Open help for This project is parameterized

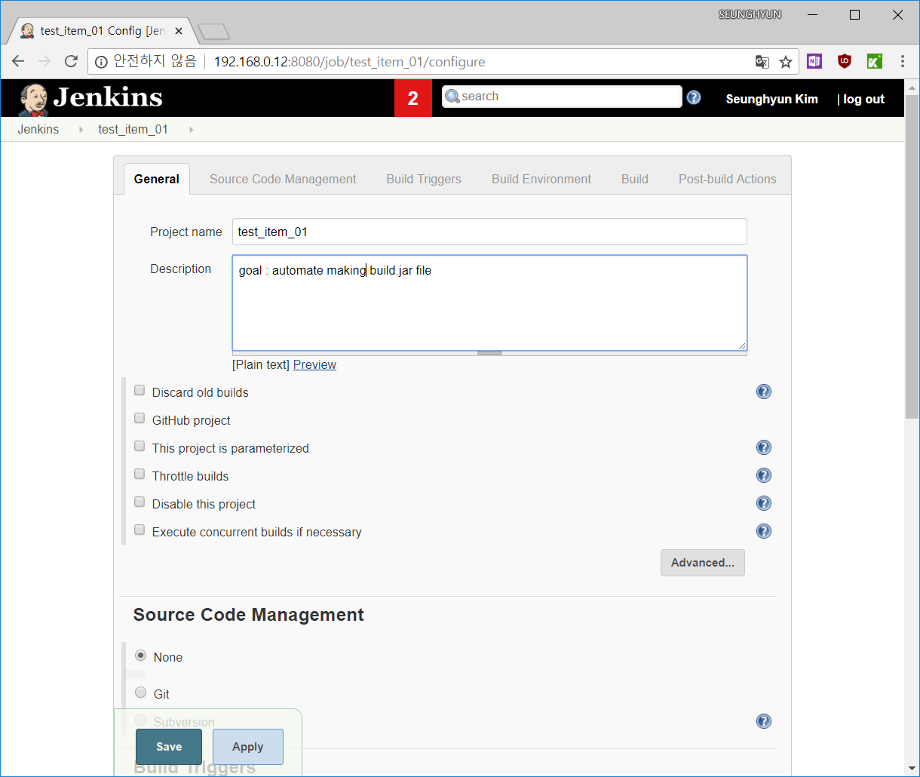[764, 447]
